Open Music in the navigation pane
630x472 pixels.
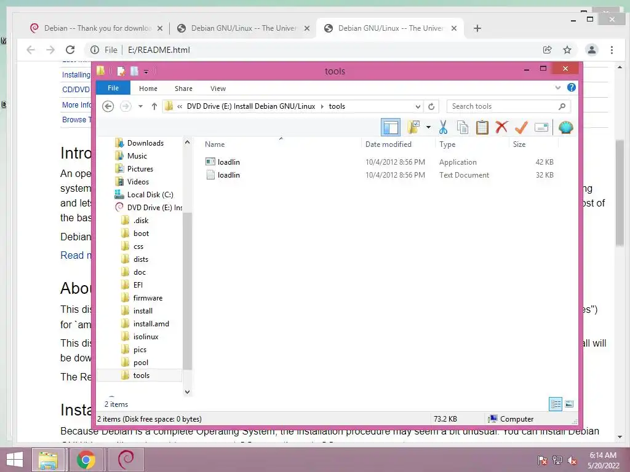[137, 155]
